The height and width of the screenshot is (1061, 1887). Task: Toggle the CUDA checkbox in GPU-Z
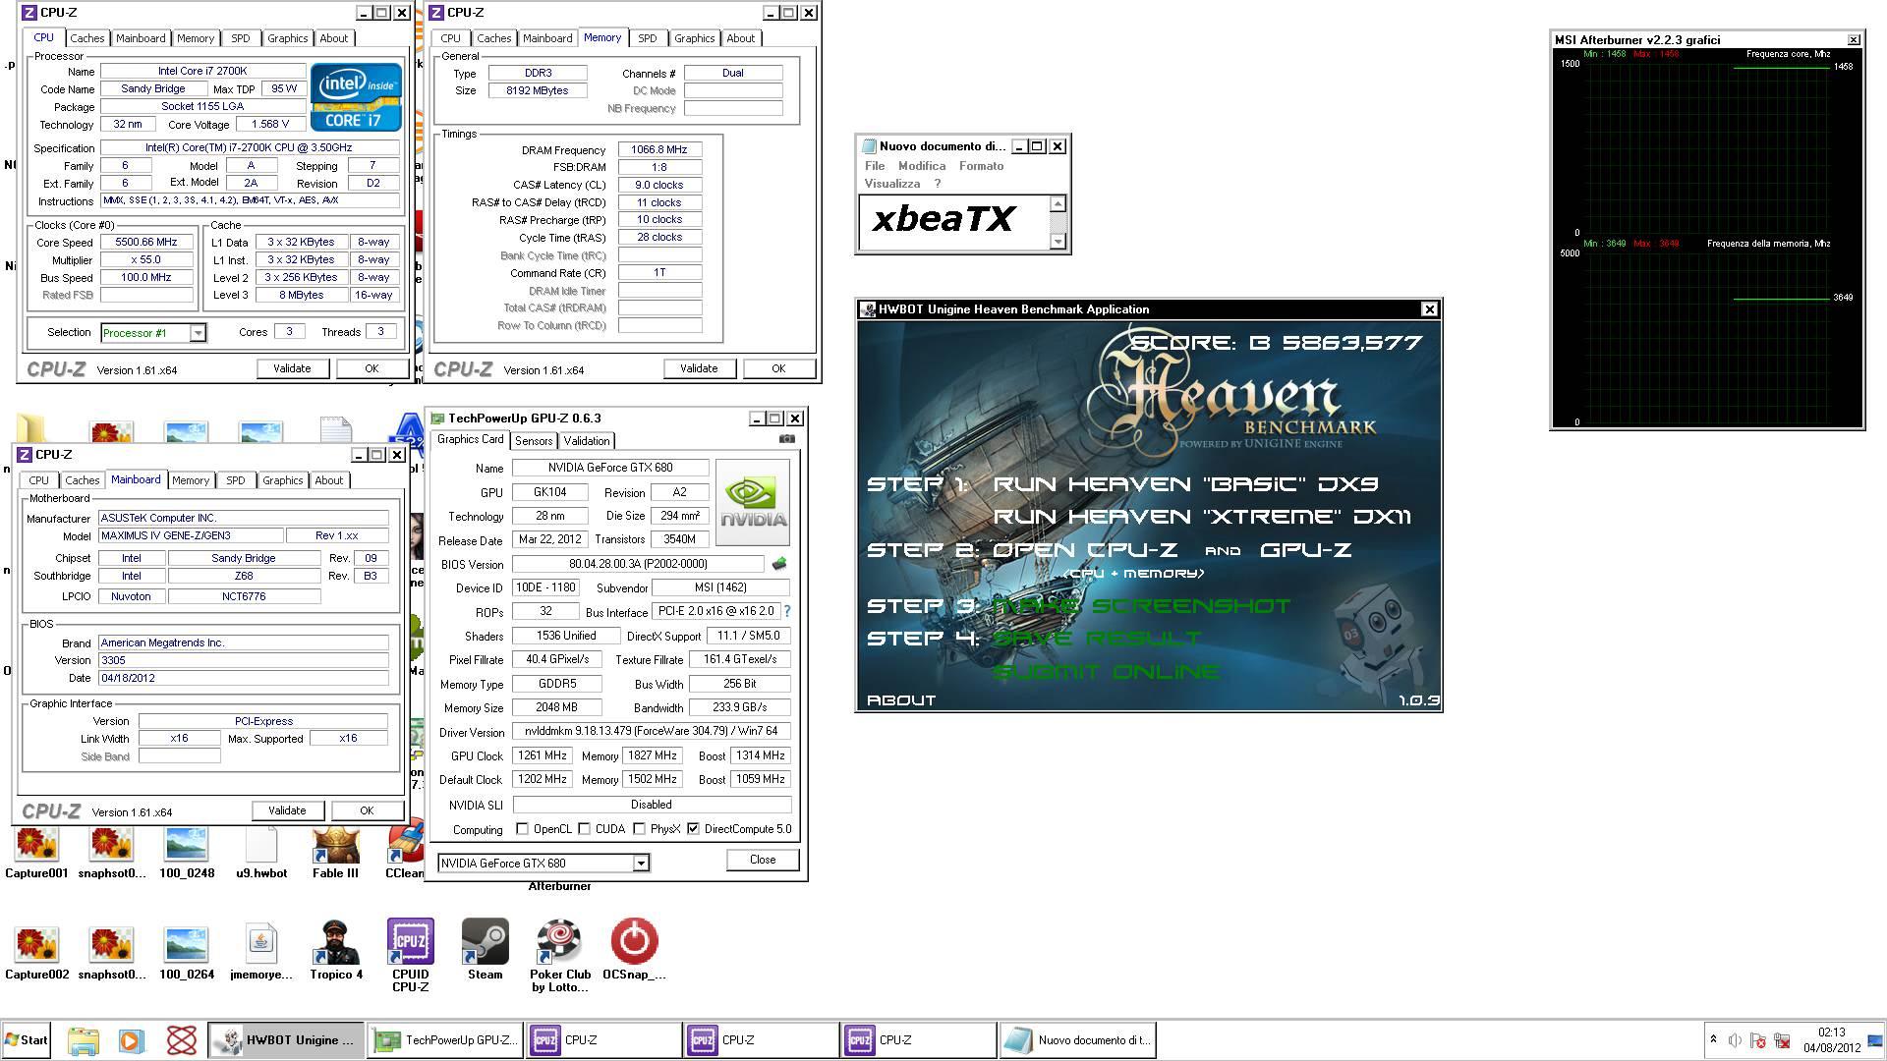(585, 829)
